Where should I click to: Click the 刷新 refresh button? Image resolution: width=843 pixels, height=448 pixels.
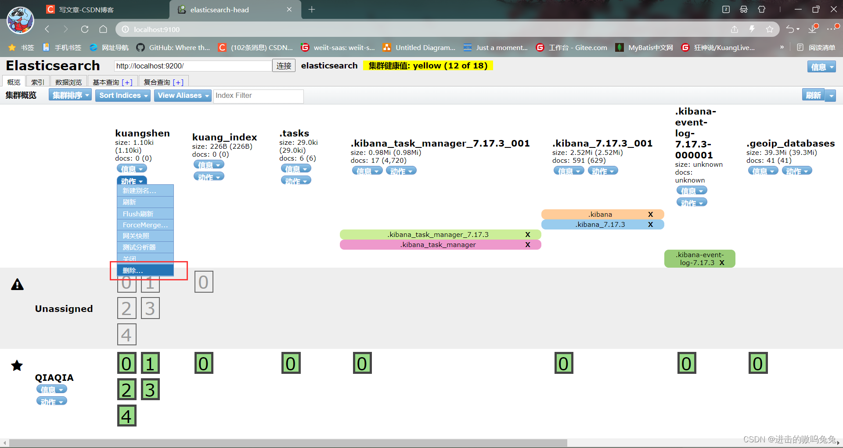pyautogui.click(x=813, y=95)
